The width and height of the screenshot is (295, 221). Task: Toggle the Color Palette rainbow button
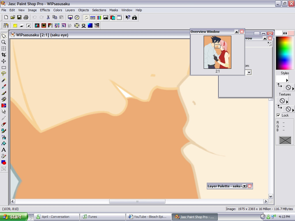(99, 18)
